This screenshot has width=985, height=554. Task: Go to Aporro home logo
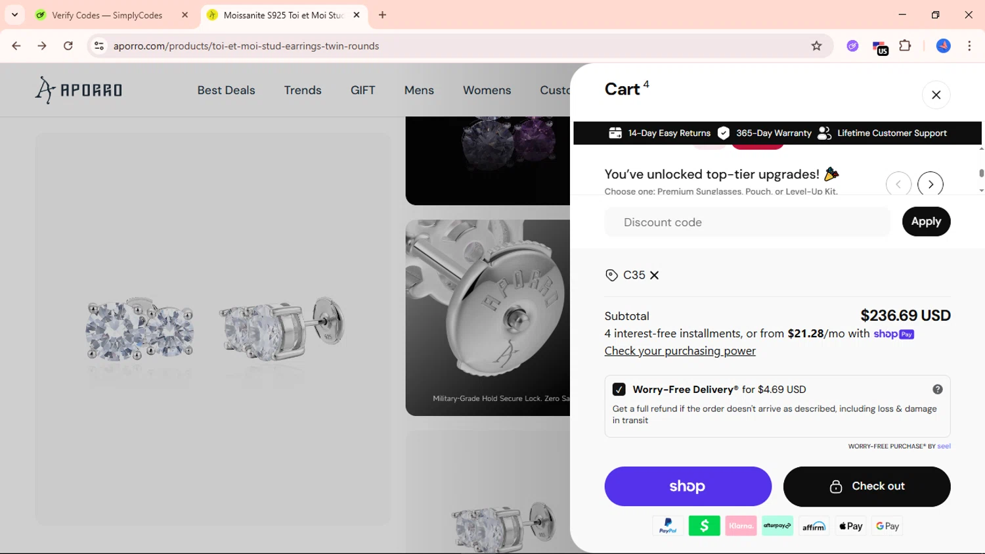point(79,90)
